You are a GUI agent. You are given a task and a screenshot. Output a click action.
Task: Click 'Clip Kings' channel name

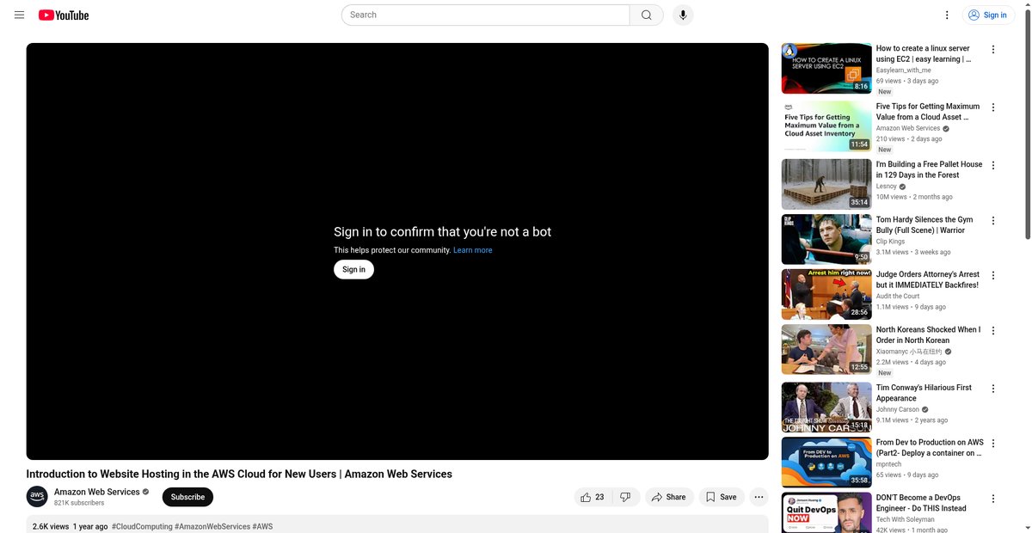coord(891,242)
